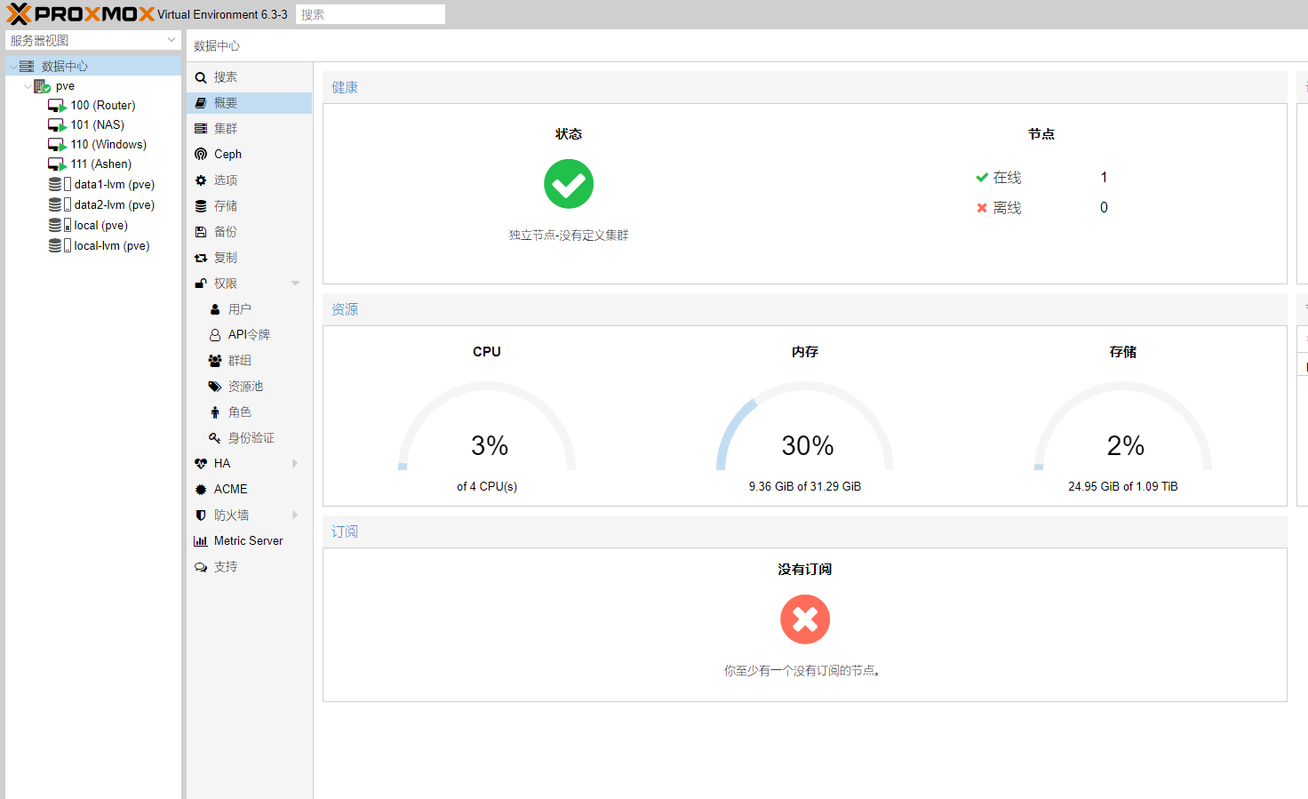Click the 支持 support chat icon

(201, 567)
